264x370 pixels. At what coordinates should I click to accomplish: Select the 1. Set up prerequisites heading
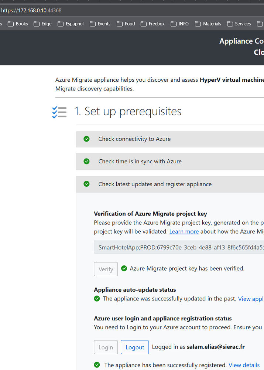[x=128, y=111]
